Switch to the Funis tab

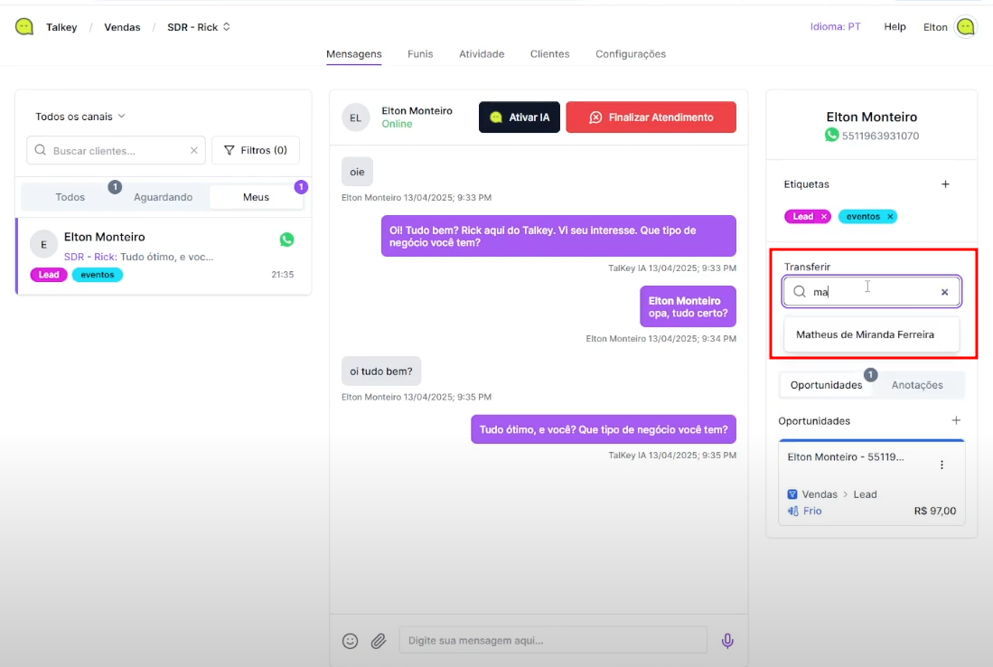pos(420,54)
